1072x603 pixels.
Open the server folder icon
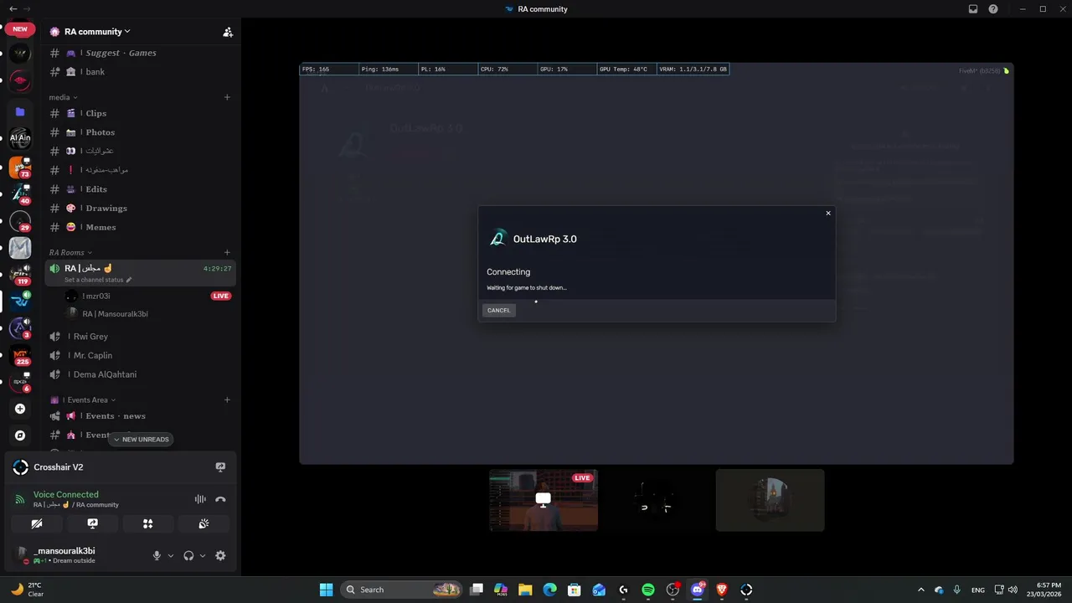pos(20,111)
